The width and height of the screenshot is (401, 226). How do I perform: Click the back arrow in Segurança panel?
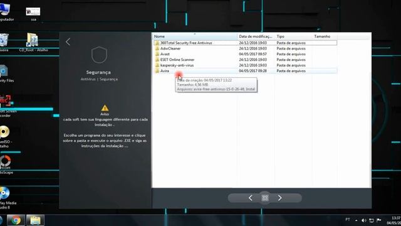(68, 42)
